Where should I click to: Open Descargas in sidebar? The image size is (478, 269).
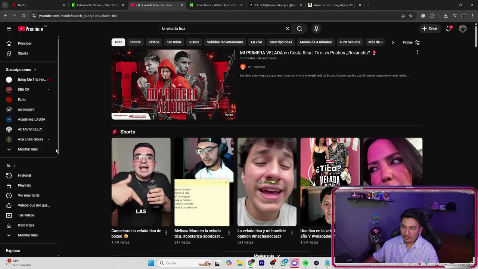[x=26, y=225]
